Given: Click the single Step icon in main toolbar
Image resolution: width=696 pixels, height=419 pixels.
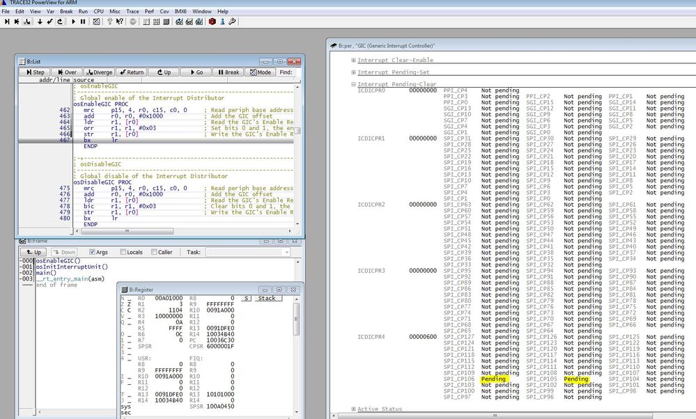Looking at the screenshot, I should [x=7, y=22].
